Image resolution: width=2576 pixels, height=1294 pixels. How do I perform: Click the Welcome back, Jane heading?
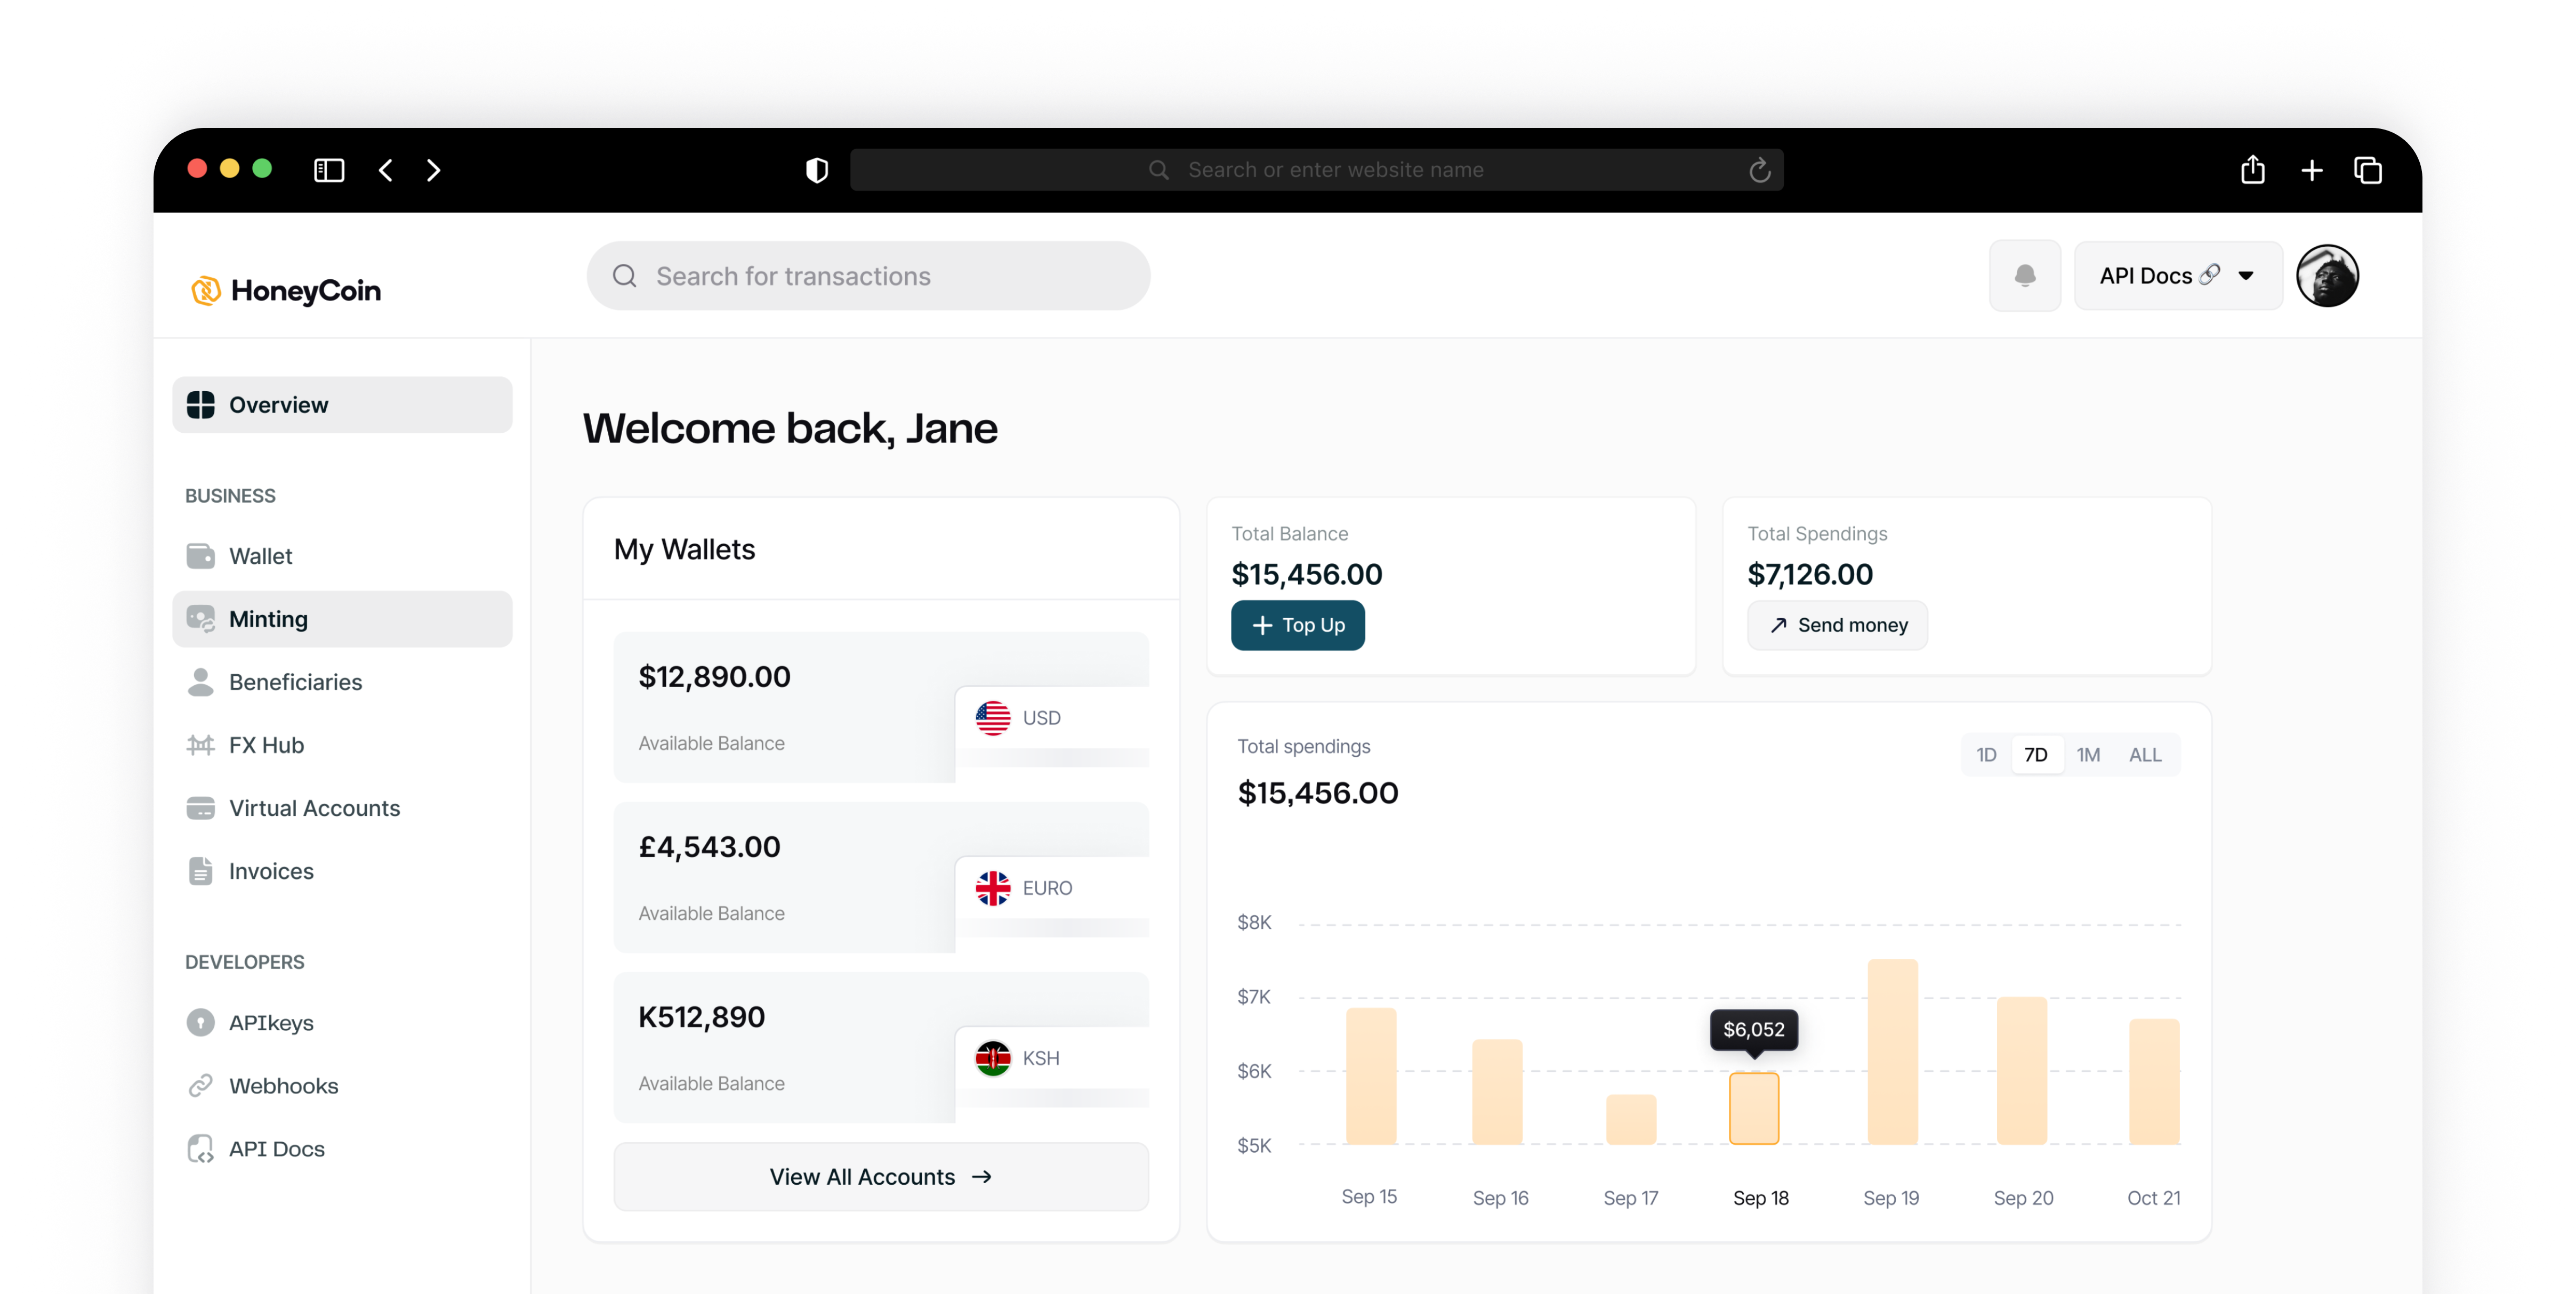pyautogui.click(x=790, y=428)
